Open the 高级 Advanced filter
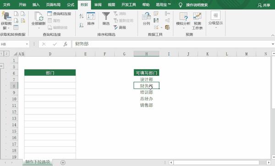 120,27
